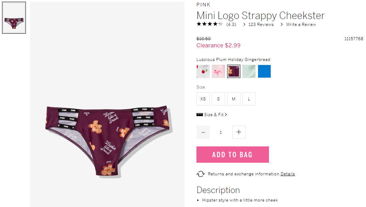
Task: Click the ruler icon beside Size & Fit
Action: point(200,114)
